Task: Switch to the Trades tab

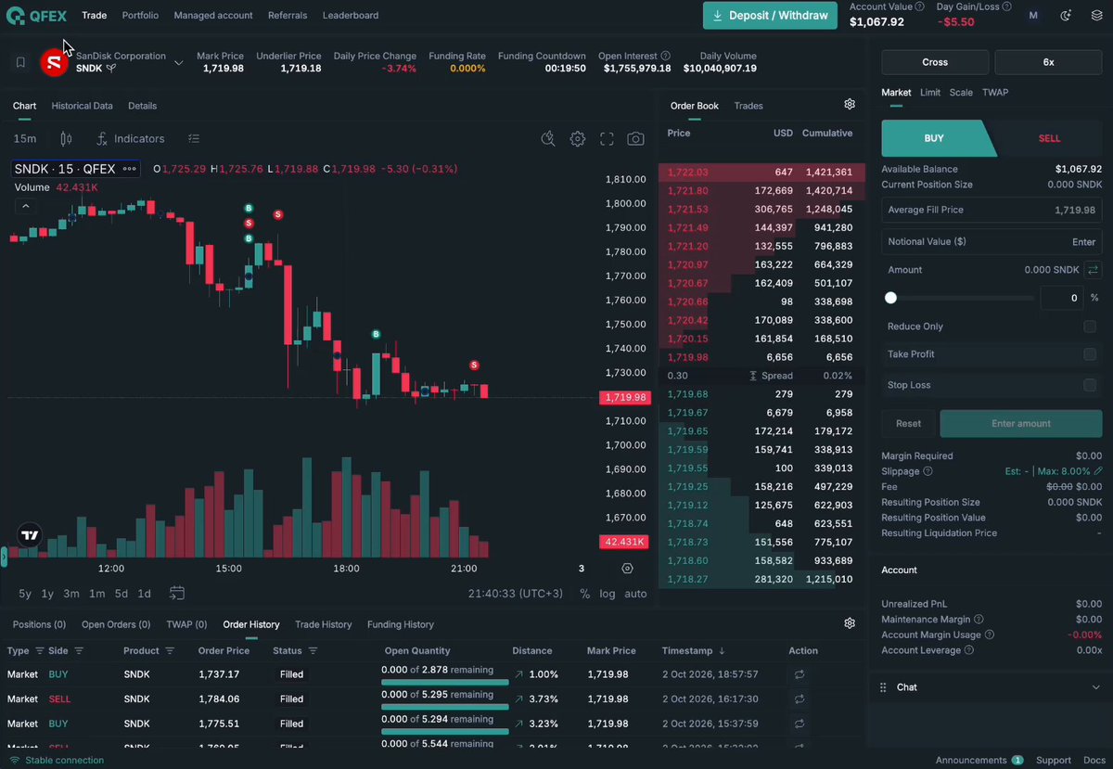Action: point(748,106)
